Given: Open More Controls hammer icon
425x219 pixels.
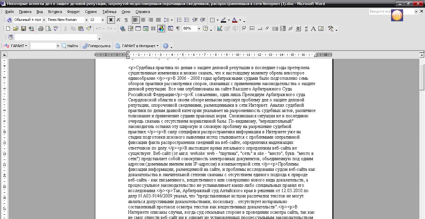Looking at the screenshot, I should click(x=331, y=29).
